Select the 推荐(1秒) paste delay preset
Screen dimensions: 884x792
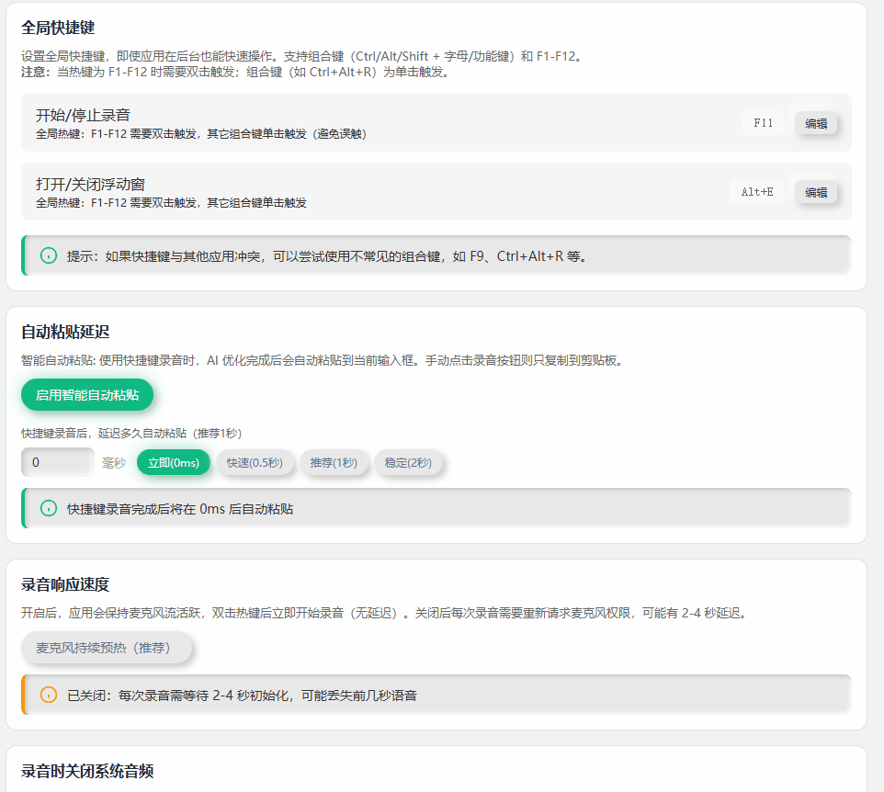point(334,462)
